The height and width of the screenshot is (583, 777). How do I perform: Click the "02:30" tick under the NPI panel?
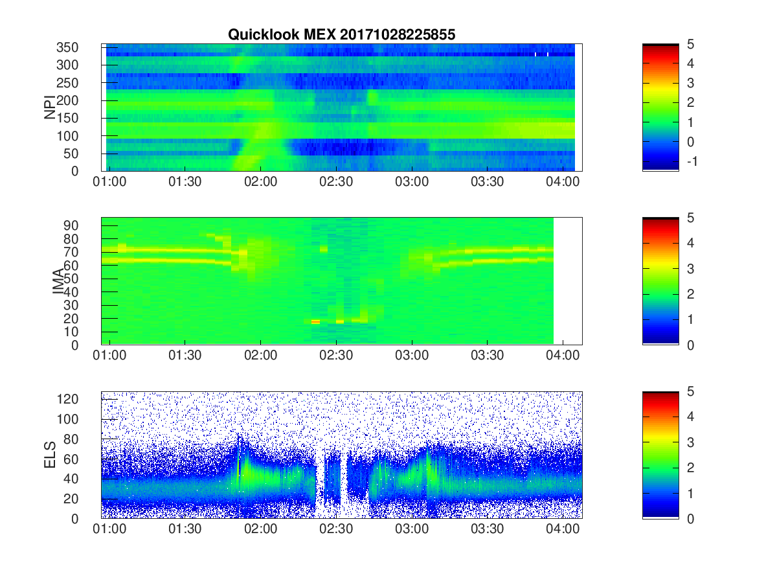(336, 183)
